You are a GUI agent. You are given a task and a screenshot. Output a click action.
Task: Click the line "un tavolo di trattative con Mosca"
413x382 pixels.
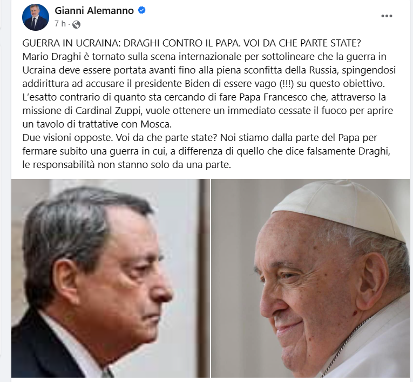coord(97,124)
